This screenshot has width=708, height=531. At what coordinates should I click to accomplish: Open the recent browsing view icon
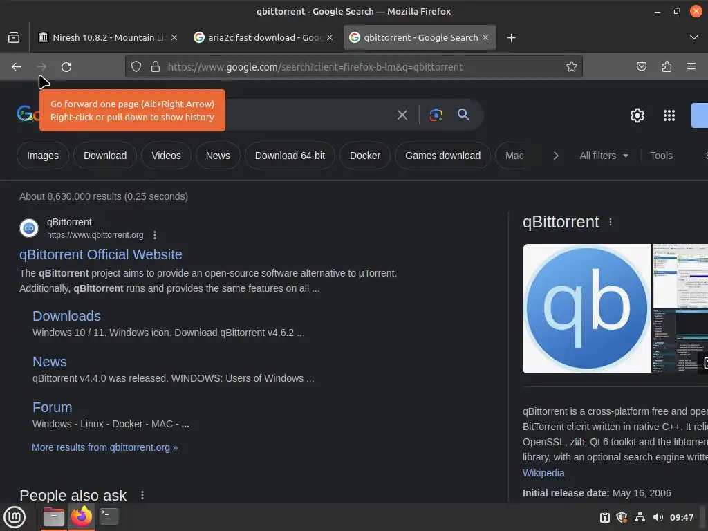[14, 37]
